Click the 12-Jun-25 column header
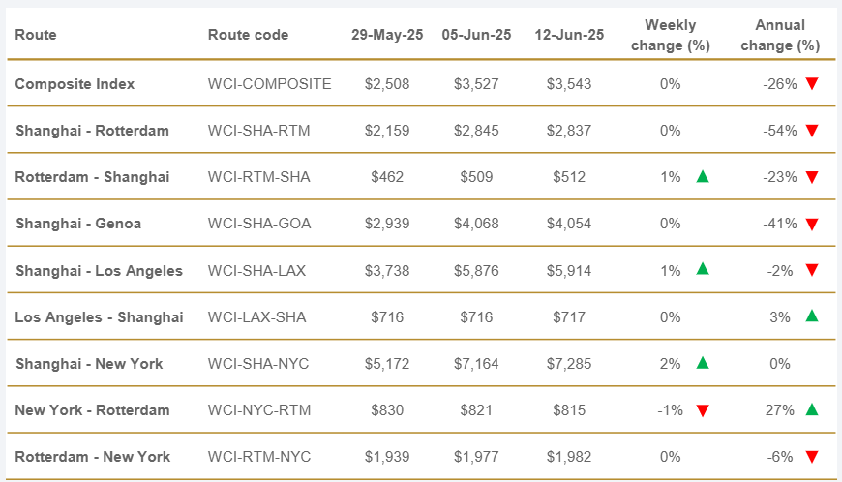 (x=569, y=35)
